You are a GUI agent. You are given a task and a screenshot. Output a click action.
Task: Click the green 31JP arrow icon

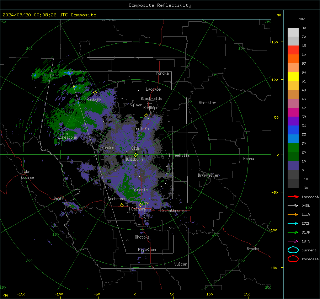[293, 232]
